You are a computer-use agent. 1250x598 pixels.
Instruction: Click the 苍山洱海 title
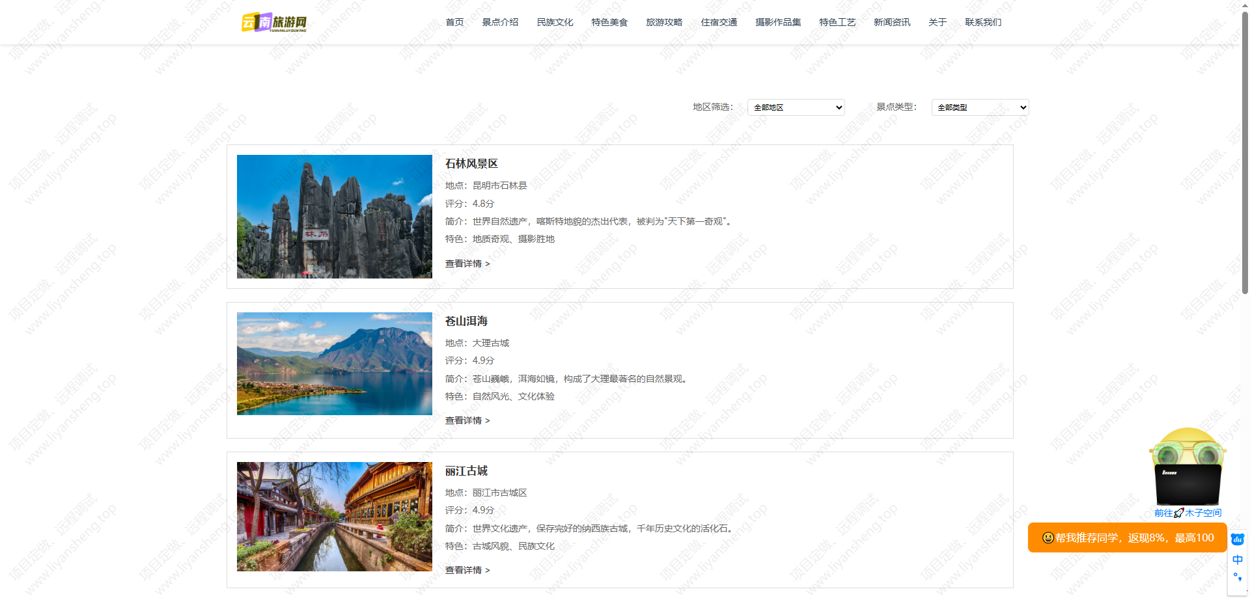tap(466, 321)
